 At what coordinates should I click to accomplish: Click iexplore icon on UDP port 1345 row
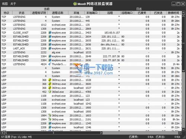[x=50, y=123]
